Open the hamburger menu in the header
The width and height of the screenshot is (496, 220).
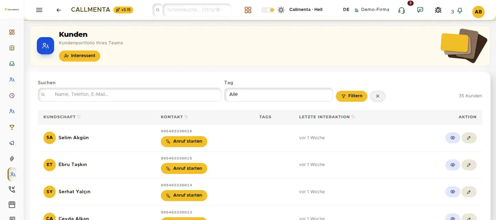(x=39, y=10)
